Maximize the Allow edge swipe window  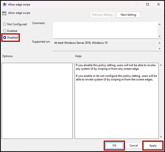click(148, 4)
